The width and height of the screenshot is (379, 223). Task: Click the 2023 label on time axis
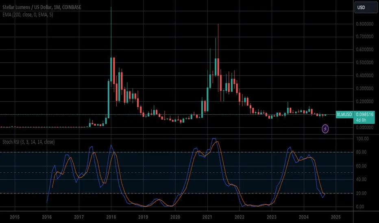pos(271,217)
